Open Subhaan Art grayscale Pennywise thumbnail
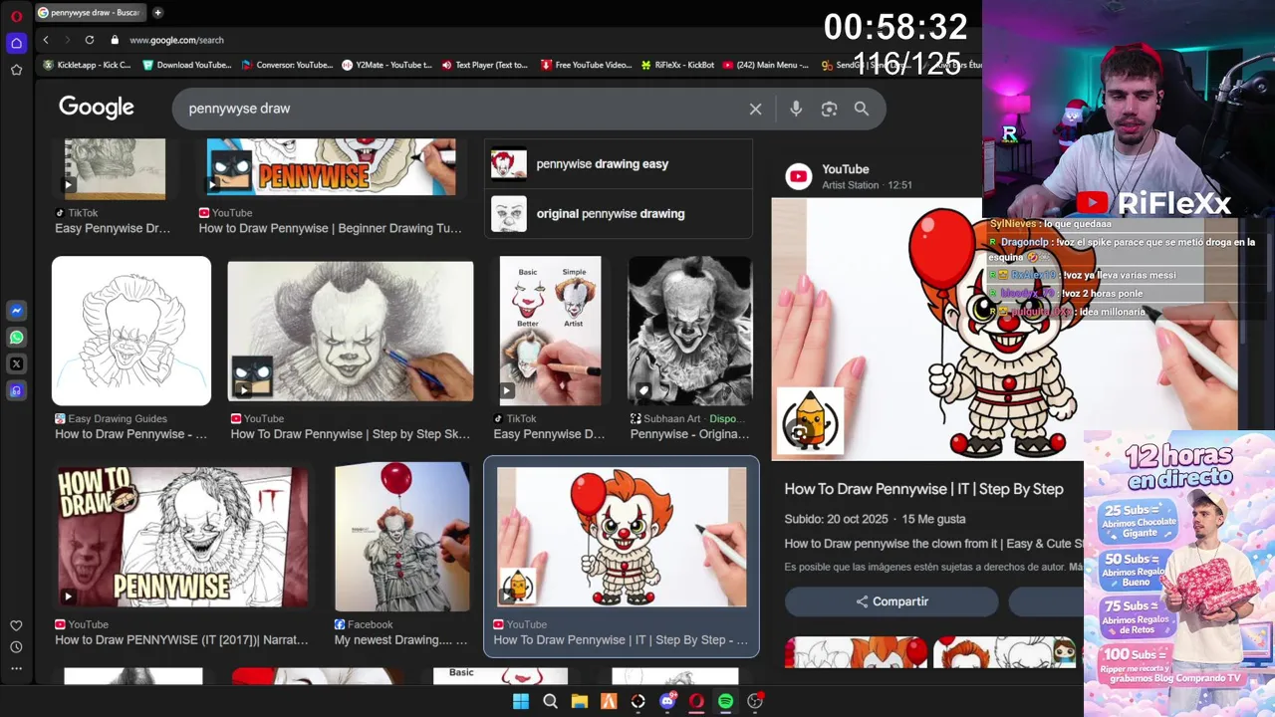This screenshot has height=717, width=1275. coord(689,331)
